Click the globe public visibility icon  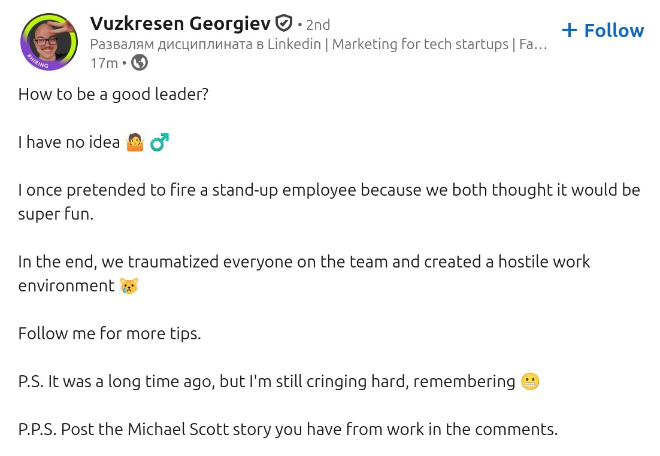pos(139,62)
